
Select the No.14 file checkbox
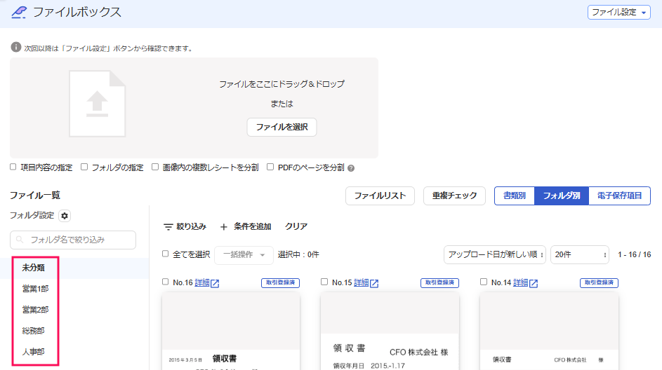point(484,282)
